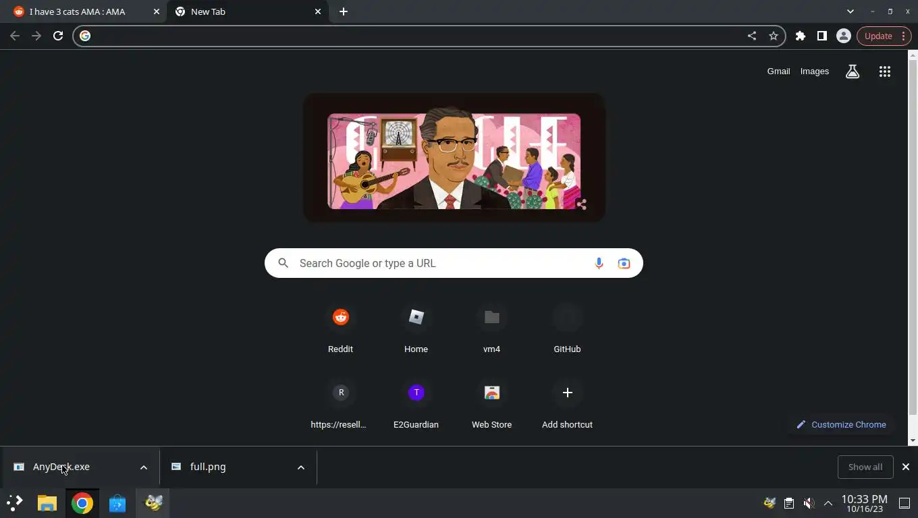Toggle the browser side panel
The height and width of the screenshot is (518, 918).
[821, 36]
